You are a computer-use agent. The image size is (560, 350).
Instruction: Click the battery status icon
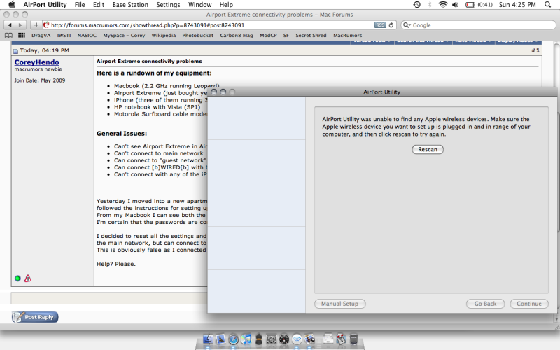pyautogui.click(x=470, y=5)
